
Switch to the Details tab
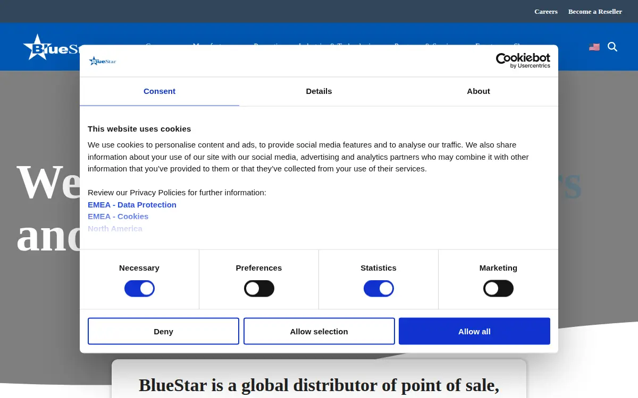pos(319,91)
